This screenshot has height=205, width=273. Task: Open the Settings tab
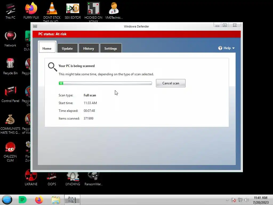point(111,48)
